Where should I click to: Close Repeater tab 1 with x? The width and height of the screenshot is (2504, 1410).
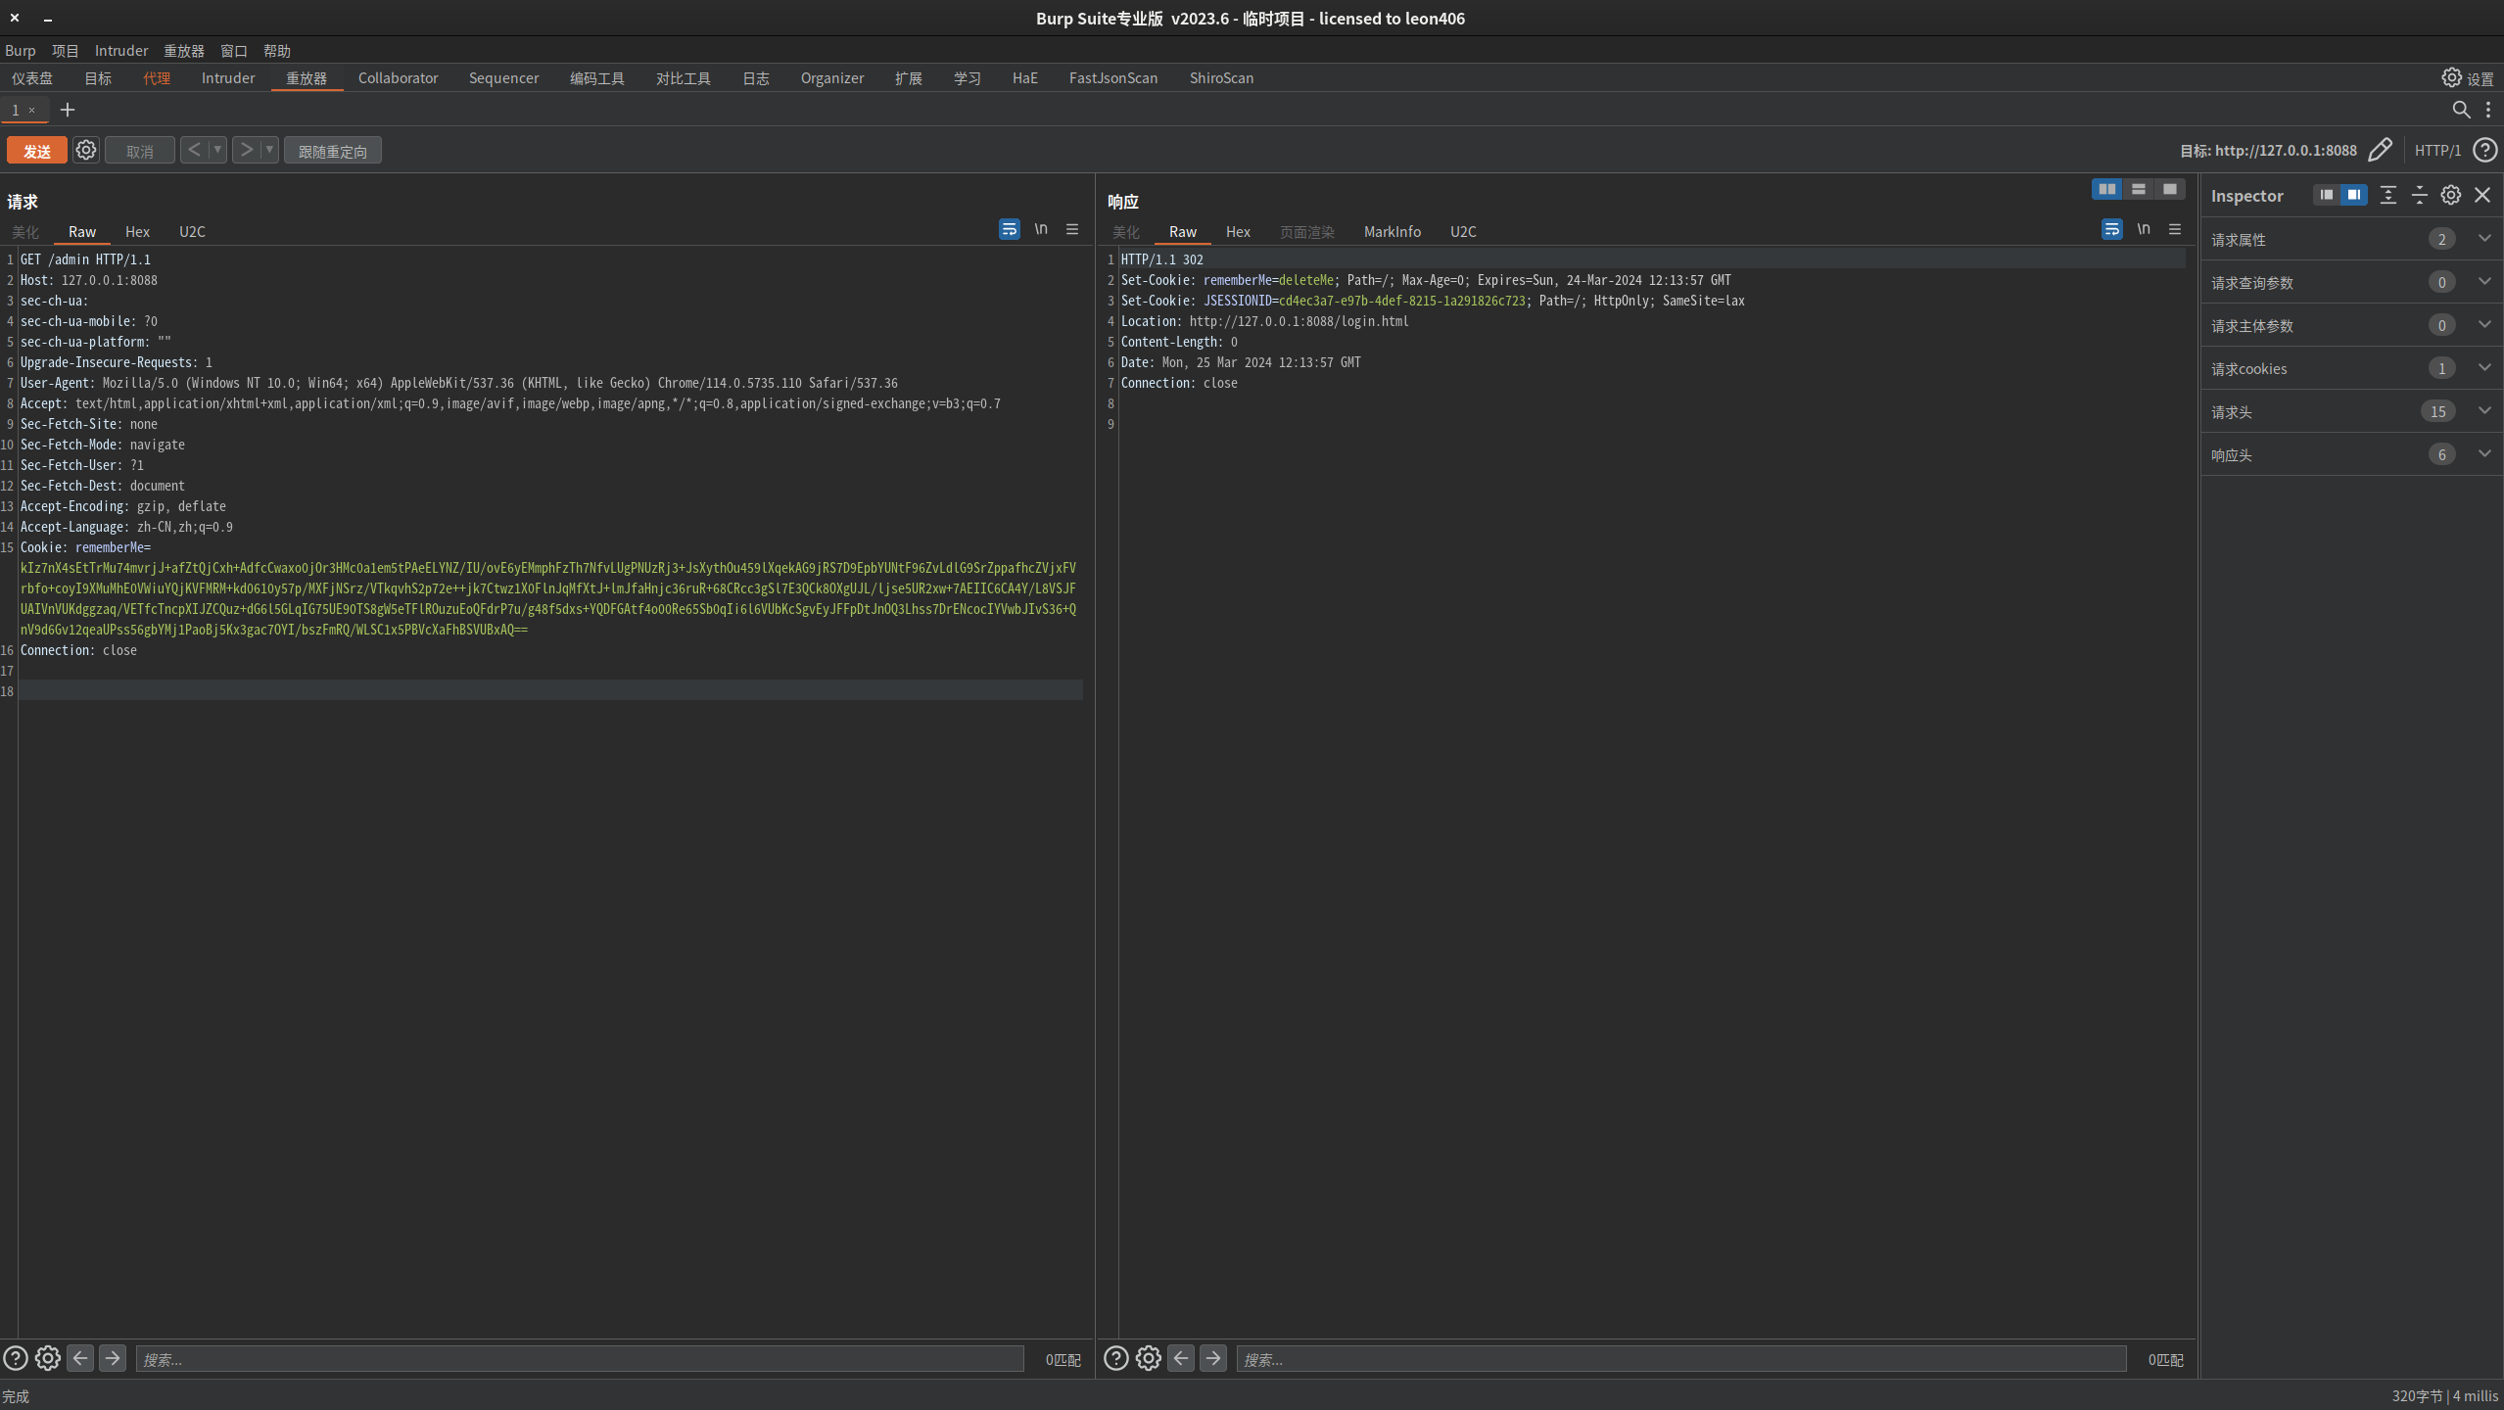(32, 110)
